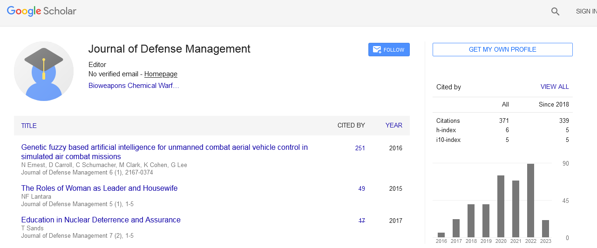Click the 2022 bar in citations chart
The width and height of the screenshot is (597, 248).
coord(530,201)
